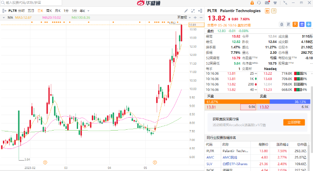Viewport: 313px width, 171px height.
Task: Collapse the right quote panel icon
Action: [200, 11]
